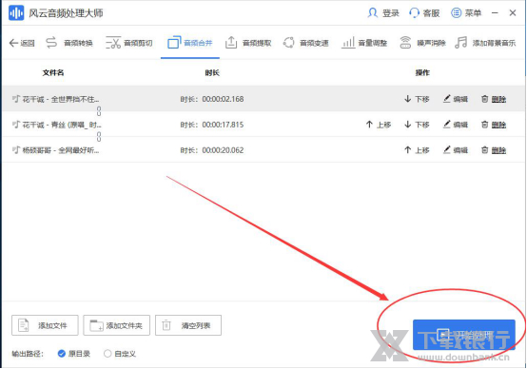Image resolution: width=527 pixels, height=369 pixels.
Task: Click the 操作 column header
Action: coord(422,72)
